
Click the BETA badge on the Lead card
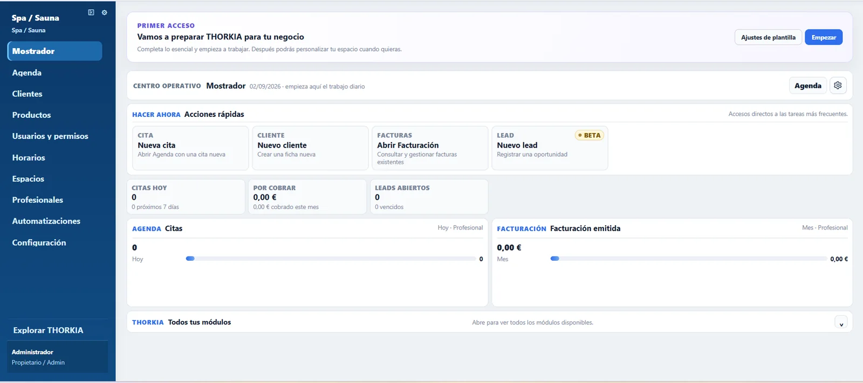[x=590, y=135]
